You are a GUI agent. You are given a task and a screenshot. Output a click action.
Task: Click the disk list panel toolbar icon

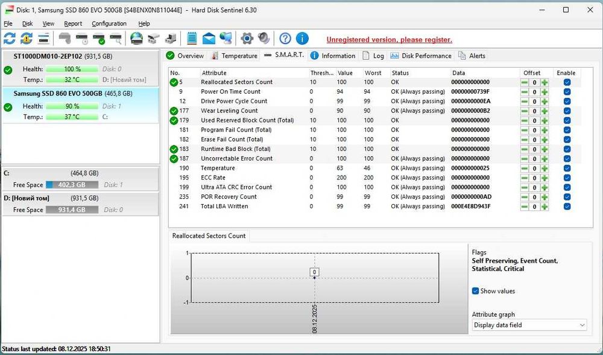pos(43,39)
